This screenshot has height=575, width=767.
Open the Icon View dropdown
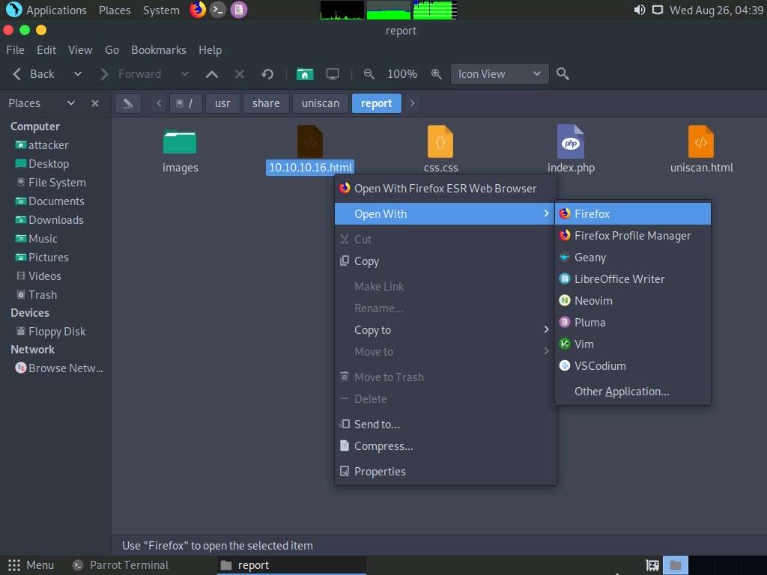tap(500, 74)
